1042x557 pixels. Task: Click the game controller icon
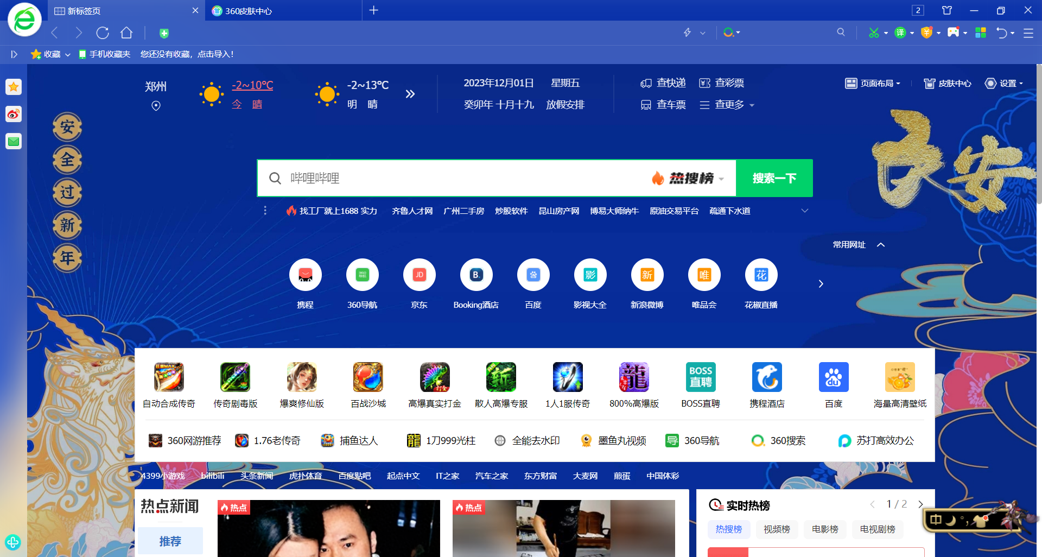coord(953,33)
